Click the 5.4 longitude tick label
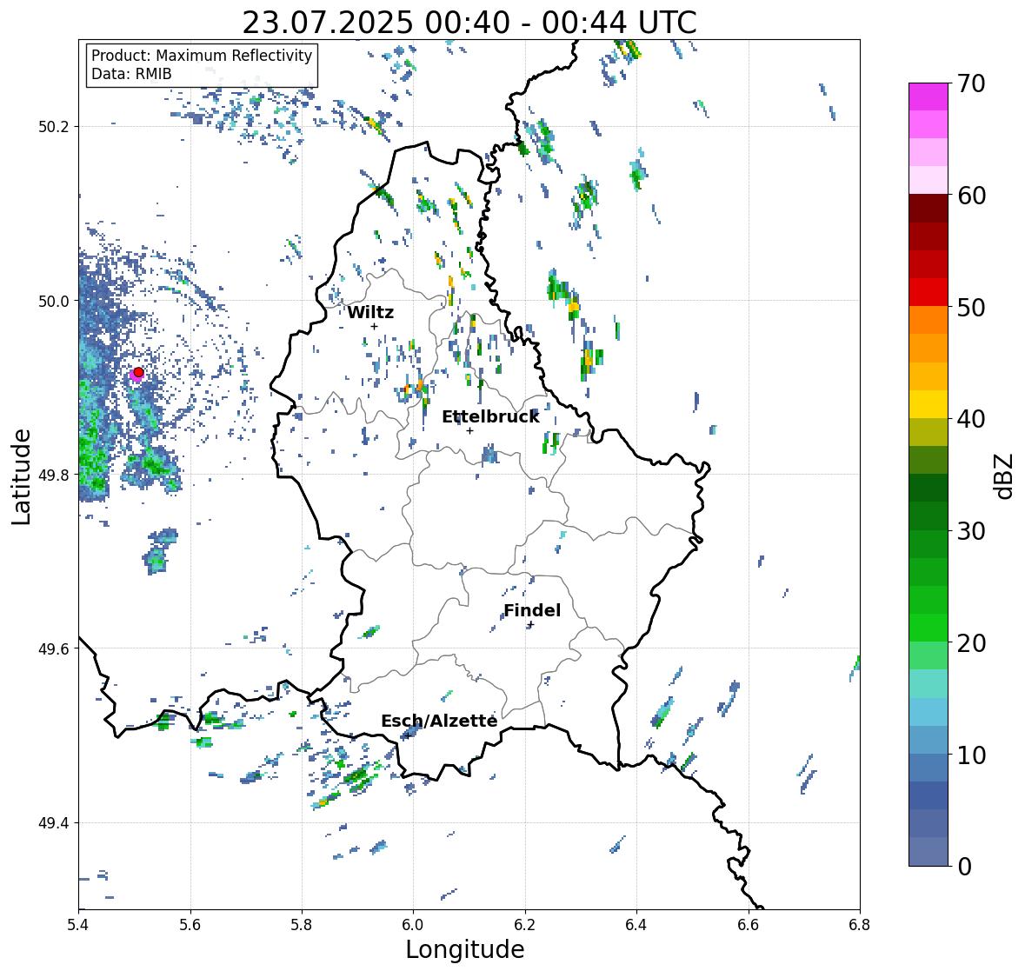Image resolution: width=1025 pixels, height=971 pixels. 78,925
